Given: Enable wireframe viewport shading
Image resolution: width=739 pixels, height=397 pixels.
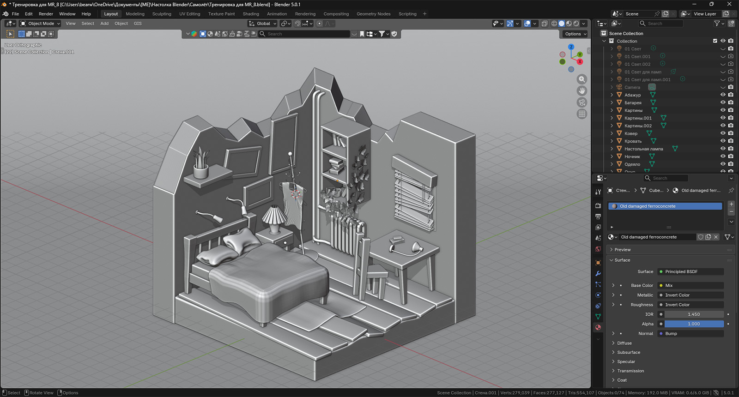Looking at the screenshot, I should 554,24.
